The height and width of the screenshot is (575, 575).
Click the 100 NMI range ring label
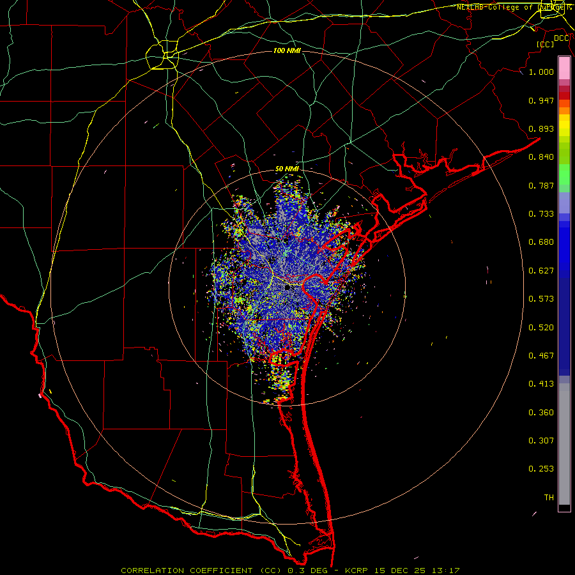(x=287, y=50)
